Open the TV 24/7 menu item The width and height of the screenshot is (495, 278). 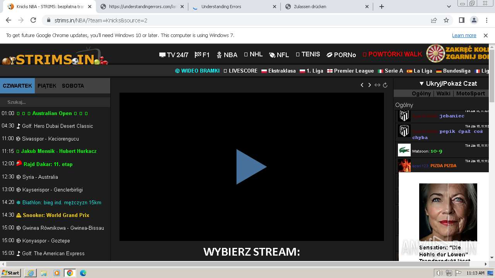click(174, 55)
